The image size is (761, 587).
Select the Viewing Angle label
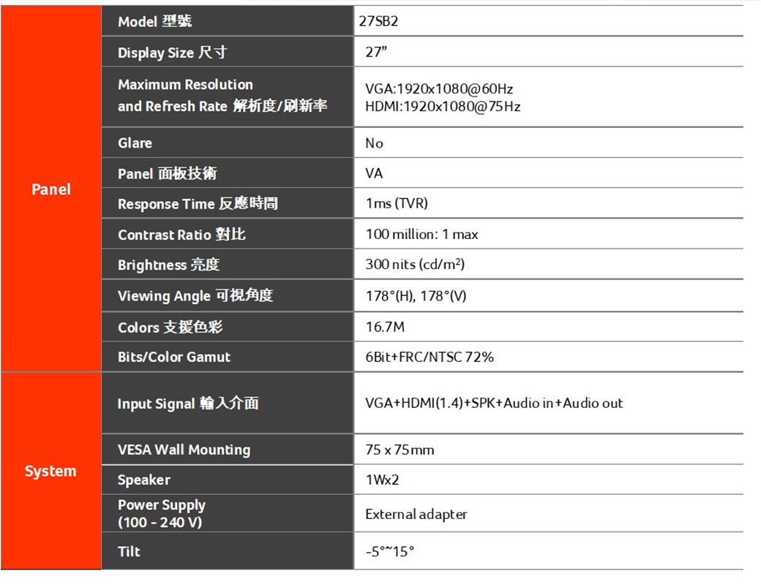click(195, 296)
